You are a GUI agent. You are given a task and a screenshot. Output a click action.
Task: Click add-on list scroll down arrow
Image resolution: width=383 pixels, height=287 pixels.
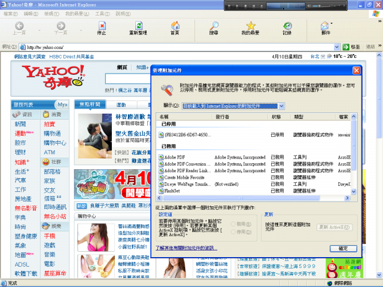[354, 191]
